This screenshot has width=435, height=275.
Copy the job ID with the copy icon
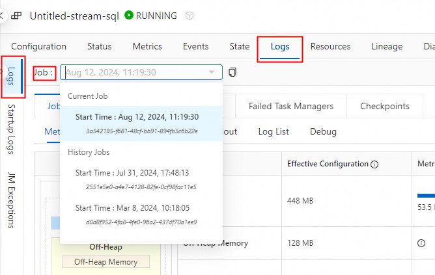[232, 72]
